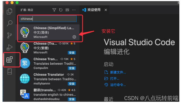The height and width of the screenshot is (104, 183).
Task: Open gear settings for Chinese (Simplified) extension
Action: (74, 37)
